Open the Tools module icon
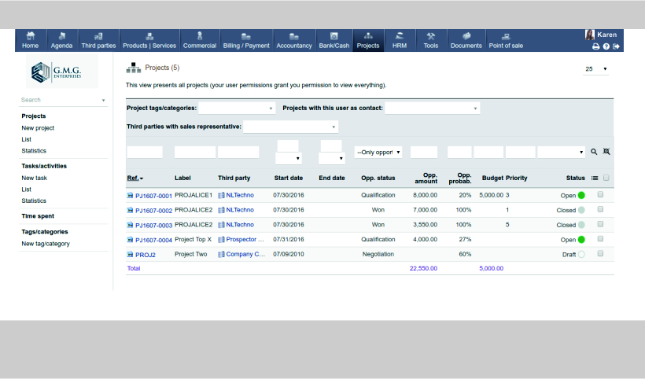Image resolution: width=645 pixels, height=379 pixels. click(x=430, y=36)
